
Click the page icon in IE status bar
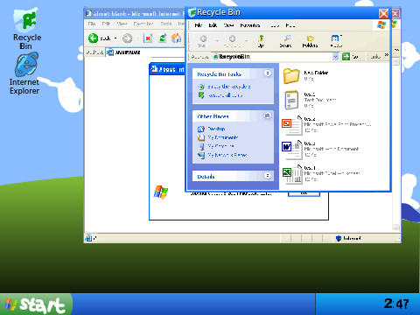(88, 238)
